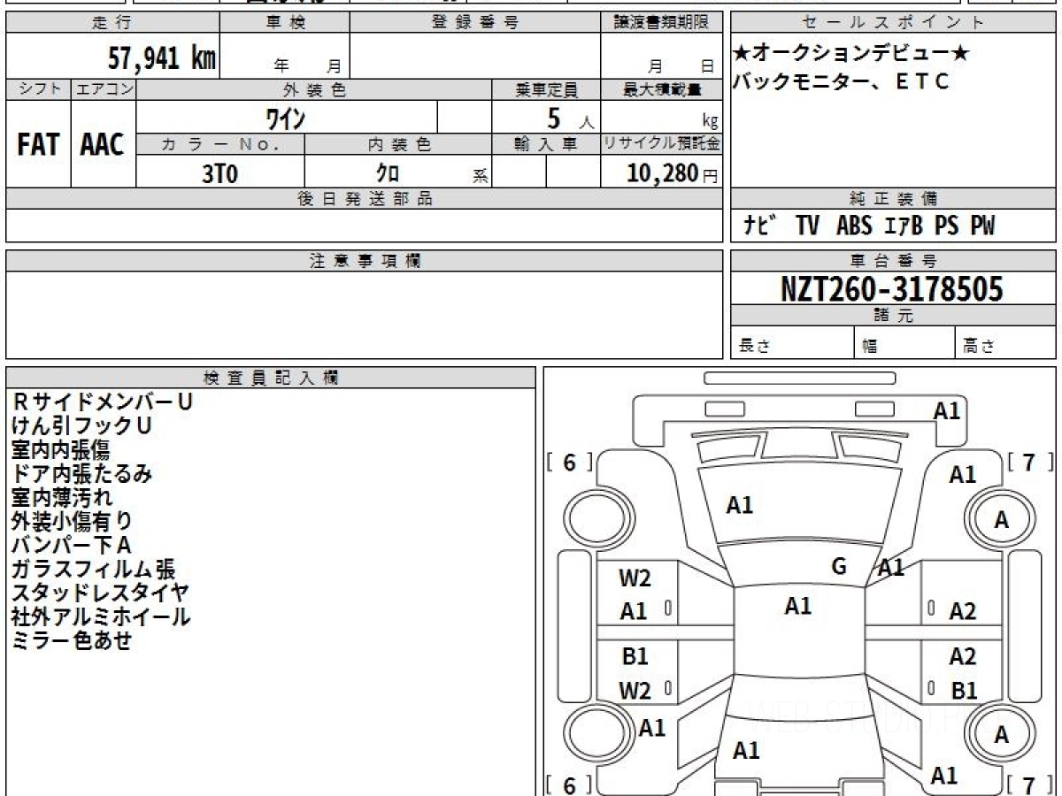Select the note ドア内張たるみ
Image resolution: width=1062 pixels, height=796 pixels.
[x=81, y=473]
